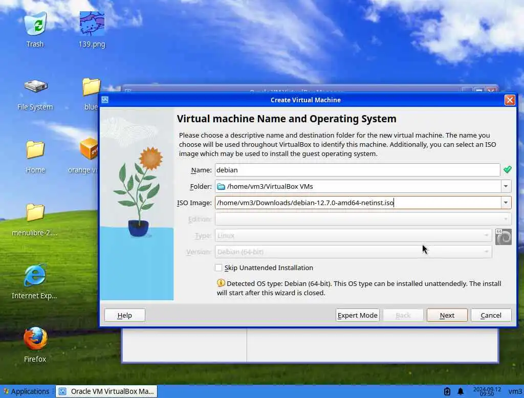Click the Debian 64-bit OS logo icon
This screenshot has width=524, height=398.
pyautogui.click(x=504, y=237)
